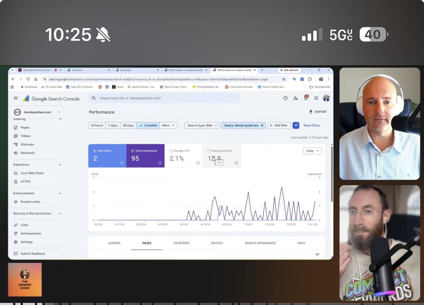Click the help icon on Average CTR card
This screenshot has width=424, height=305.
[198, 163]
